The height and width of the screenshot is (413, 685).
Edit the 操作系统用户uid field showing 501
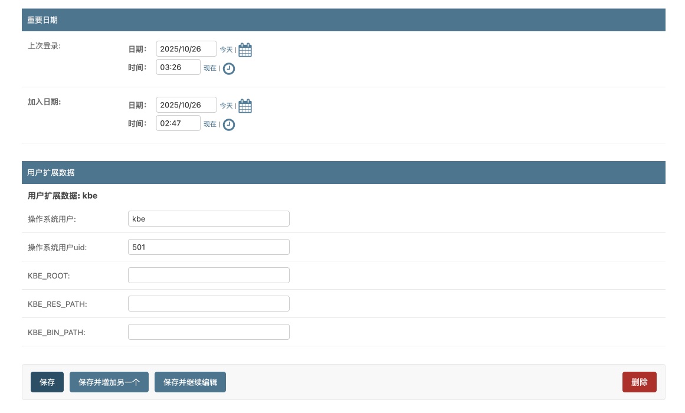208,247
